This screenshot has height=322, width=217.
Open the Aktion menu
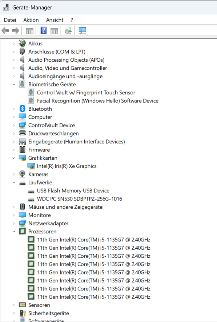31,20
